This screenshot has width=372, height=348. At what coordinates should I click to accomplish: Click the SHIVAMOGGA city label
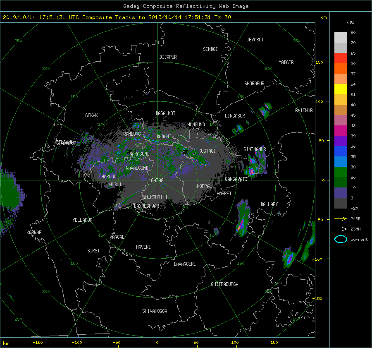click(155, 311)
